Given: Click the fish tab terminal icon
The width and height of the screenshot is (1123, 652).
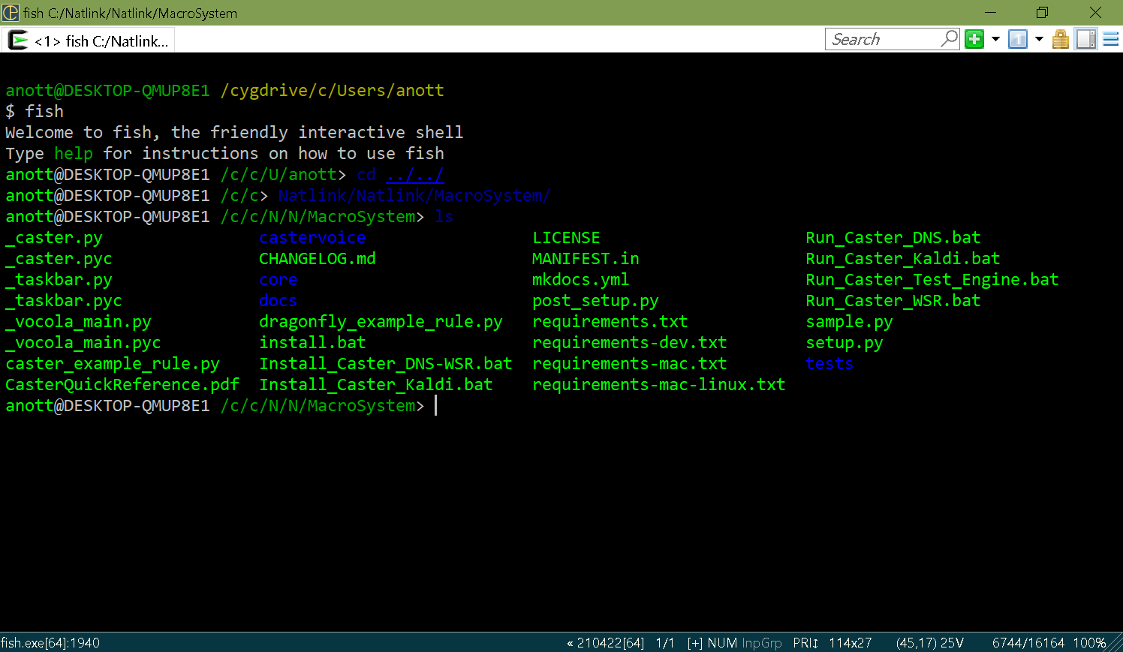Looking at the screenshot, I should (x=18, y=41).
